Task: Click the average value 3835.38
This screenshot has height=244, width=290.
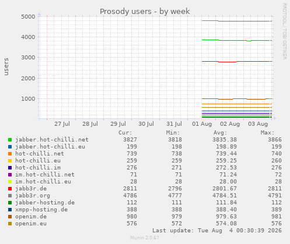Action: (225, 140)
